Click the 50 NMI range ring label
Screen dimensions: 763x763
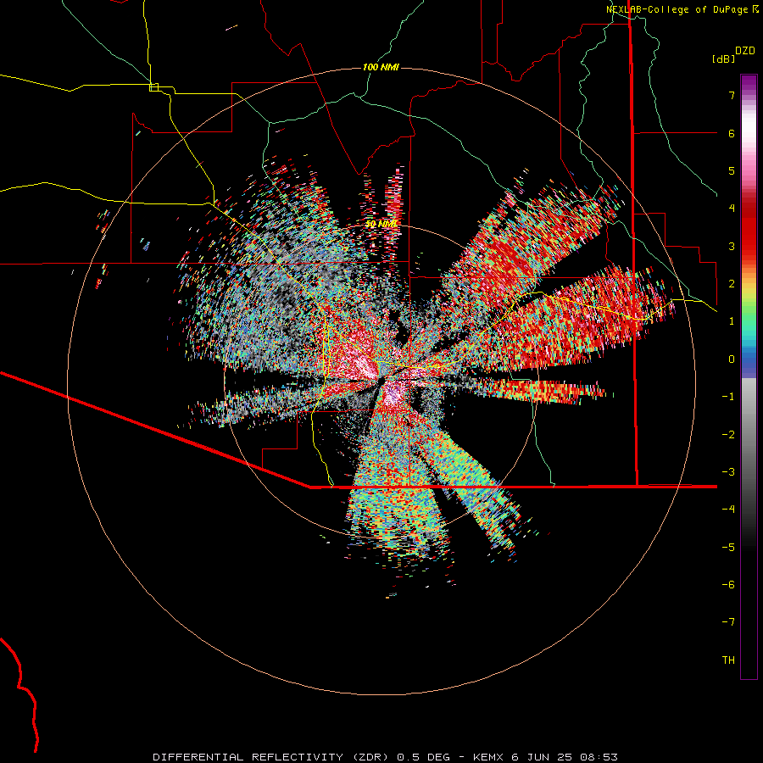click(x=381, y=224)
